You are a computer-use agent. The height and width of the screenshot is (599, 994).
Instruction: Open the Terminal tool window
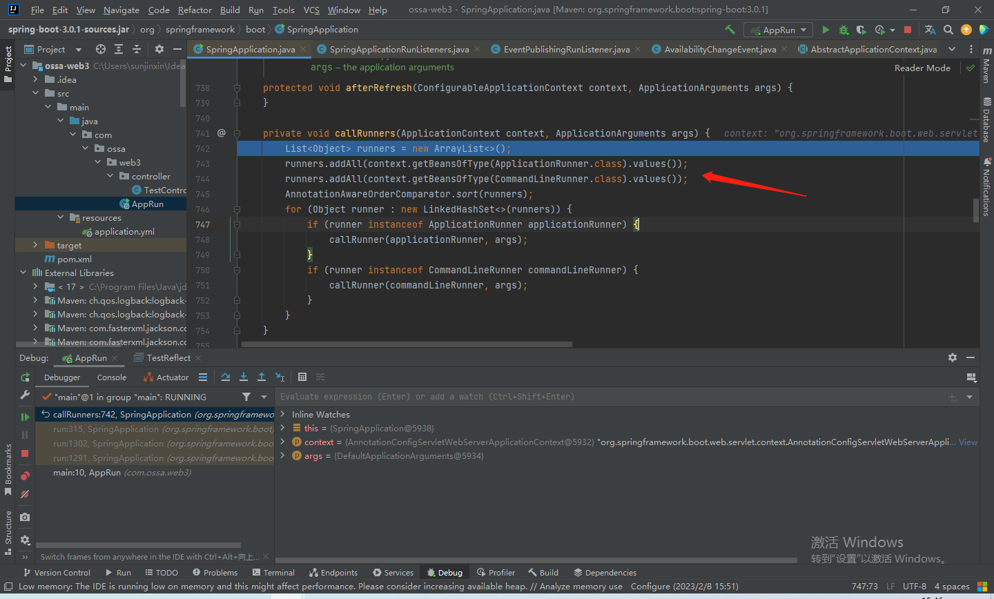tap(273, 573)
